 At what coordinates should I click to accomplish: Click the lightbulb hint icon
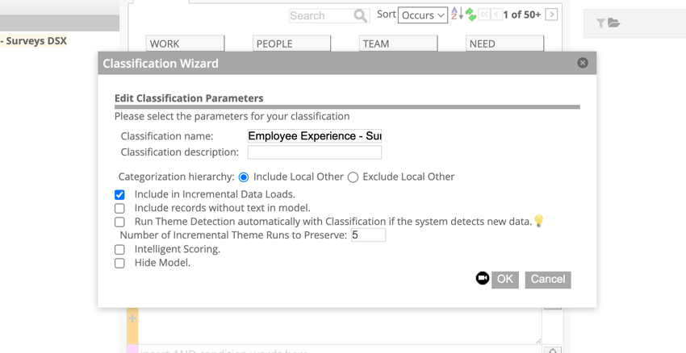(x=539, y=221)
